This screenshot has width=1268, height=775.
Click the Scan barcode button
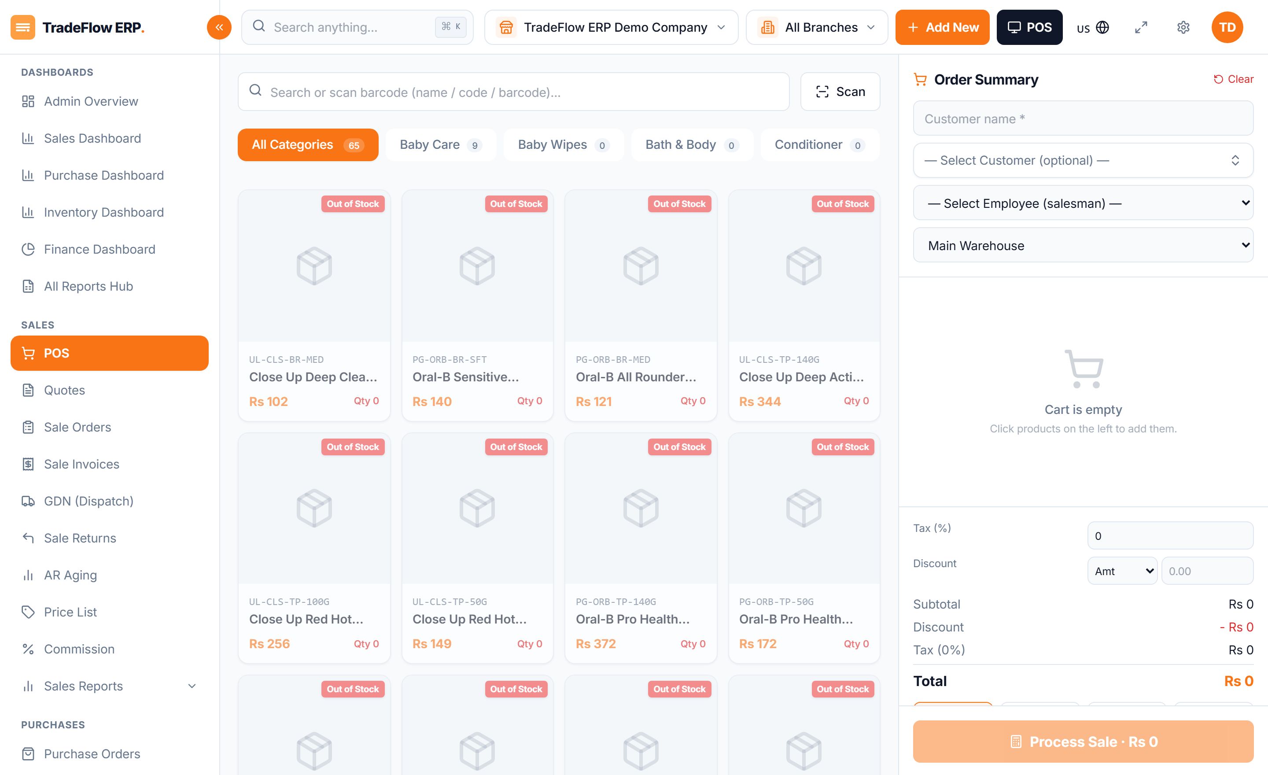pyautogui.click(x=840, y=92)
